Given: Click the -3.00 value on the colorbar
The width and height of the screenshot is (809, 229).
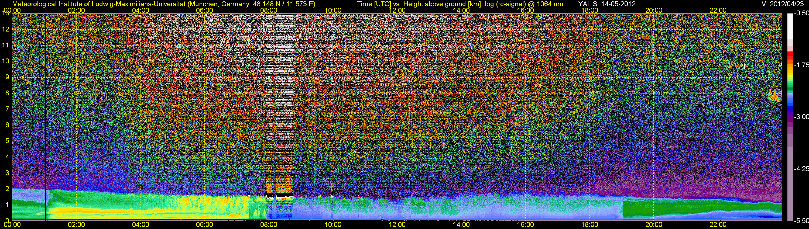Looking at the screenshot, I should 801,117.
